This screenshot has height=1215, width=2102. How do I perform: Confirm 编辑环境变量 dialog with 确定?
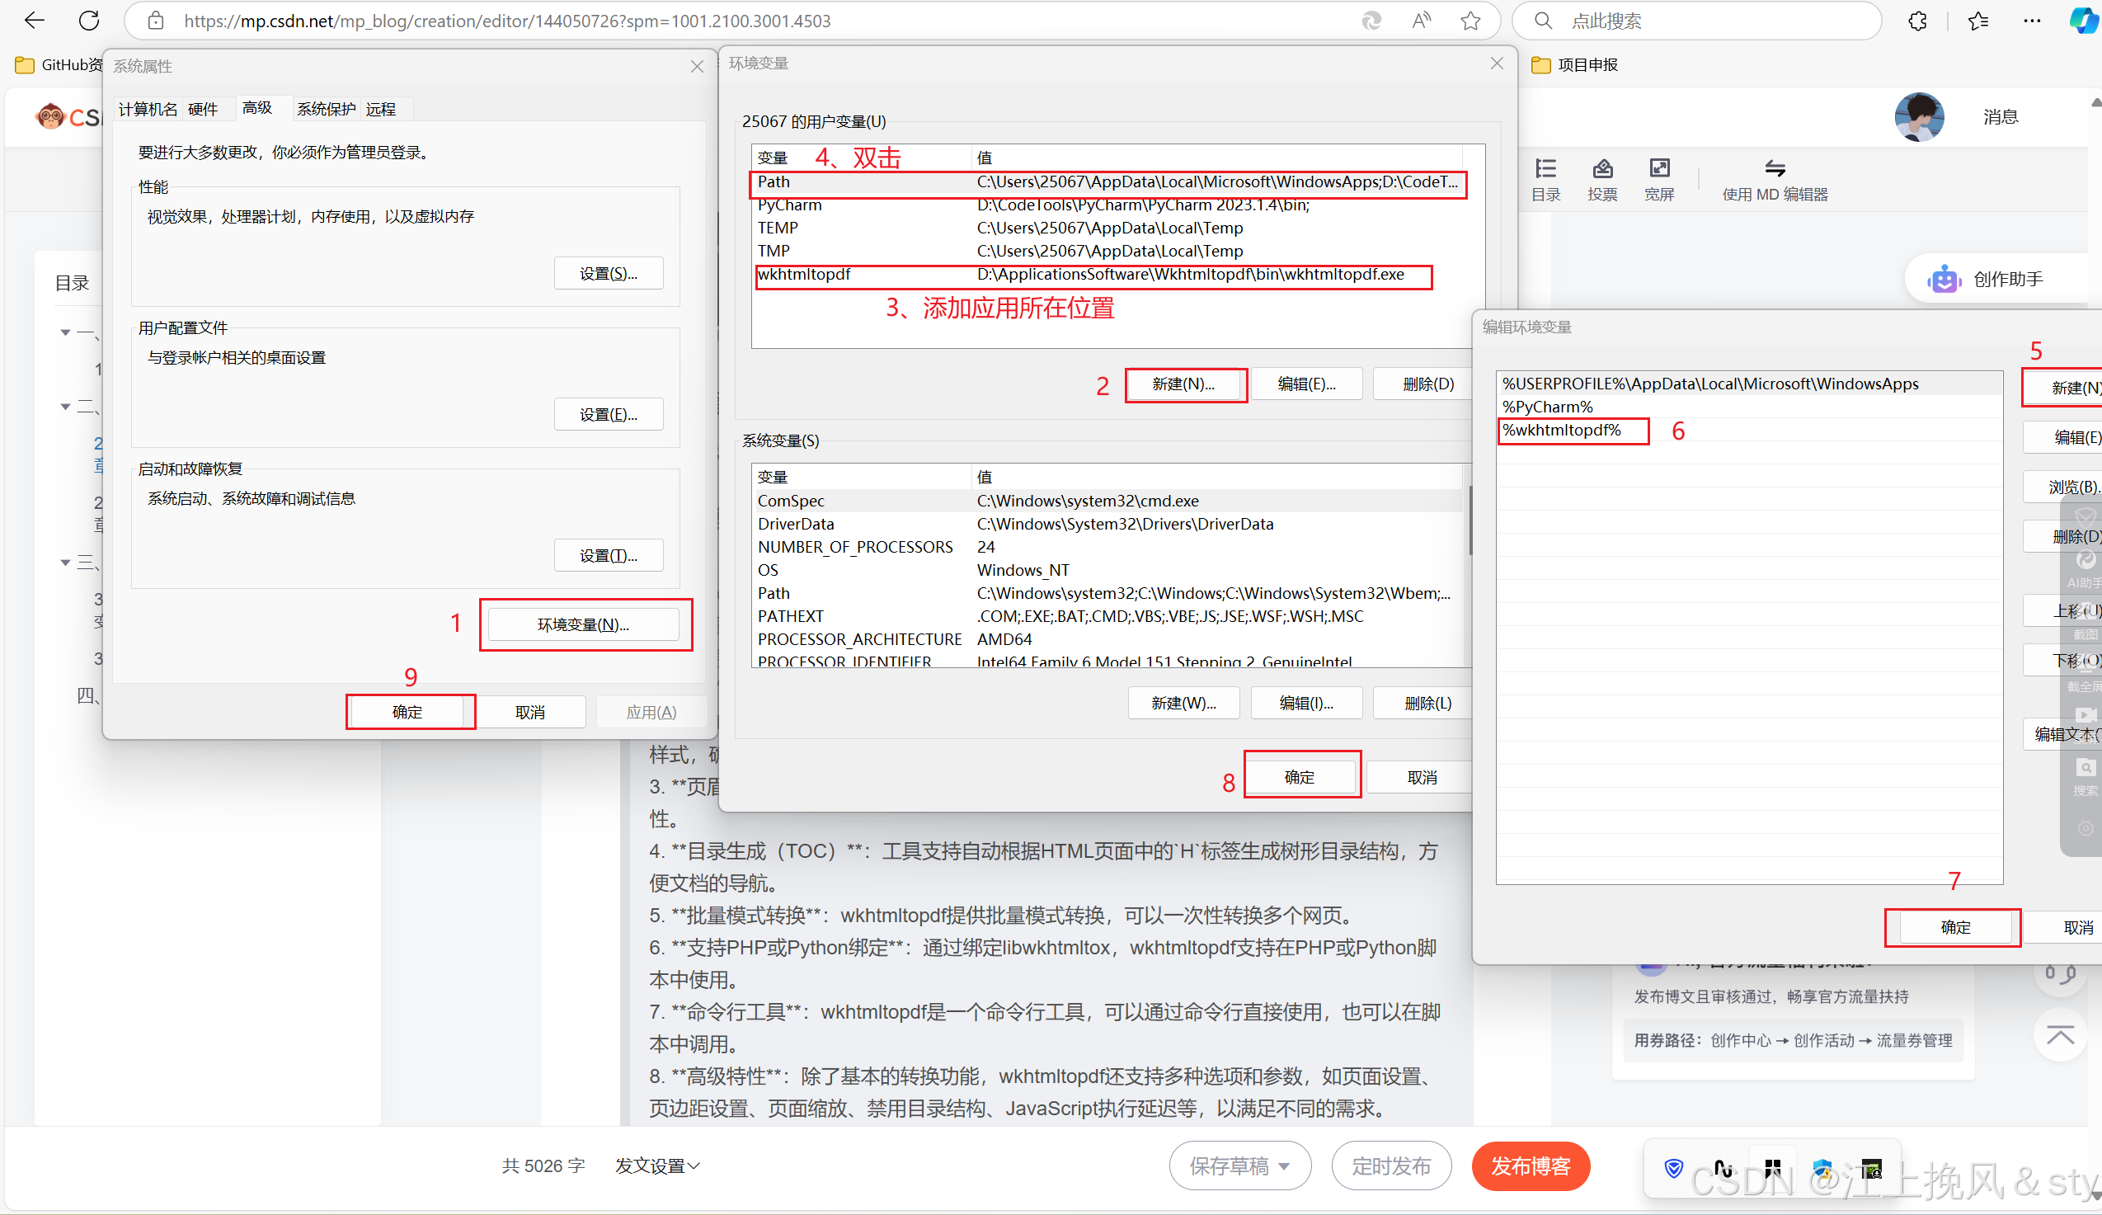click(1955, 927)
